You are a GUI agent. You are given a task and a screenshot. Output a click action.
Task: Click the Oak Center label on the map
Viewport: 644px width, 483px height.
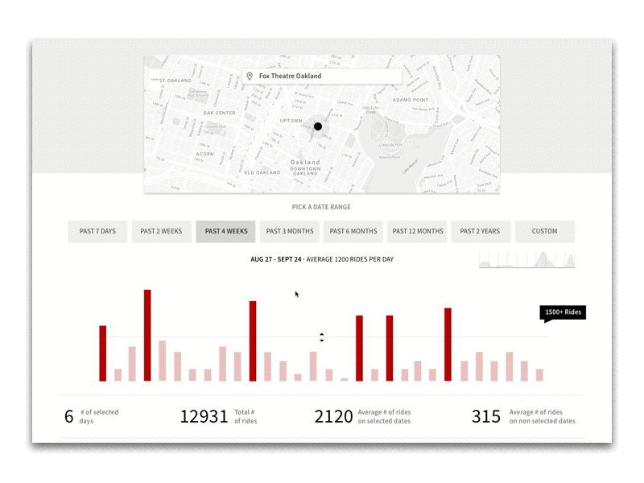point(219,113)
